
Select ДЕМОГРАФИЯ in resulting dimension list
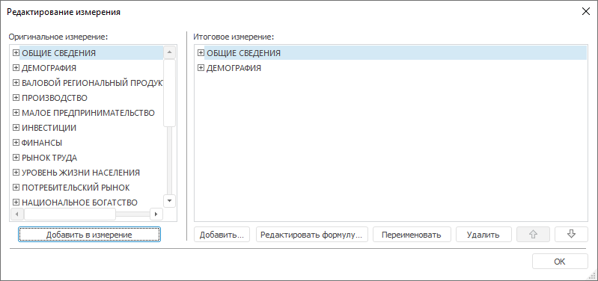coord(234,68)
